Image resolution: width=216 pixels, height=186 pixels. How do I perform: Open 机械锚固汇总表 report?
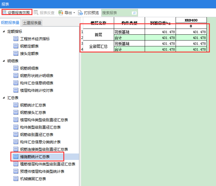tap(33, 179)
